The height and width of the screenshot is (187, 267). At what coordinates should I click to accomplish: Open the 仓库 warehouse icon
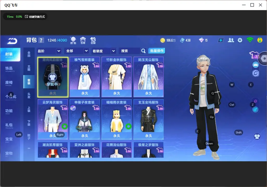(x=83, y=41)
